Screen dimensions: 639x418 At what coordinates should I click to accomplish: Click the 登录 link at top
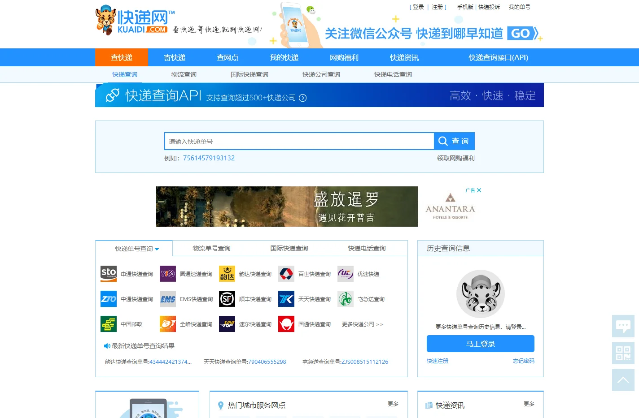418,7
